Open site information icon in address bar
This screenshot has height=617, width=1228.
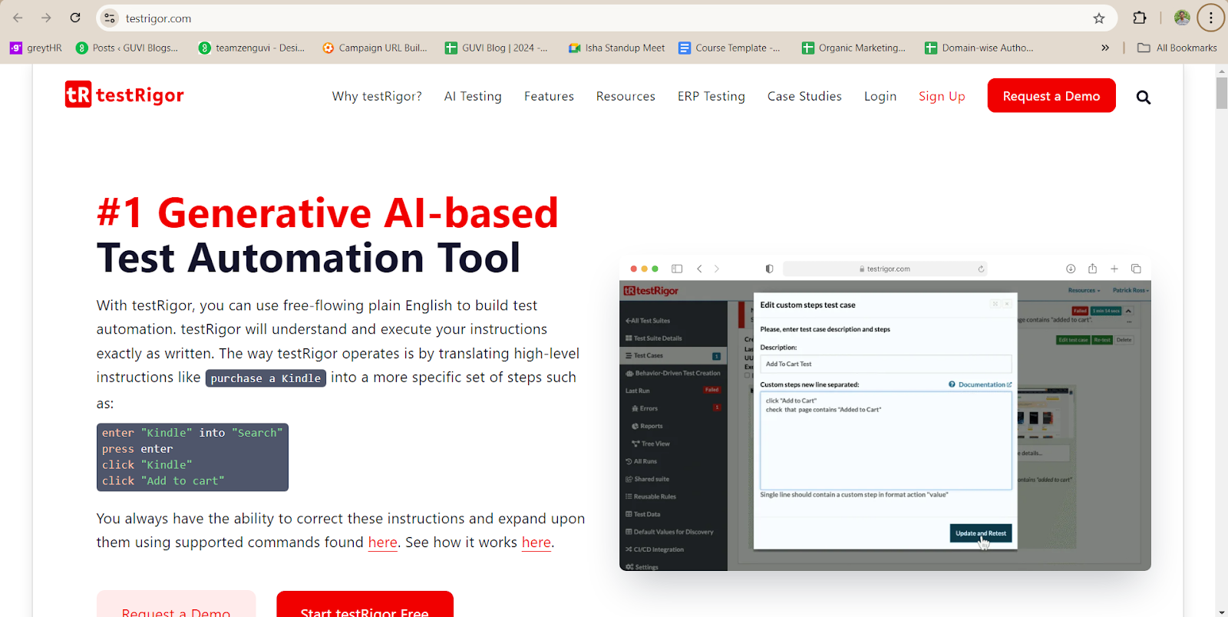(x=110, y=18)
